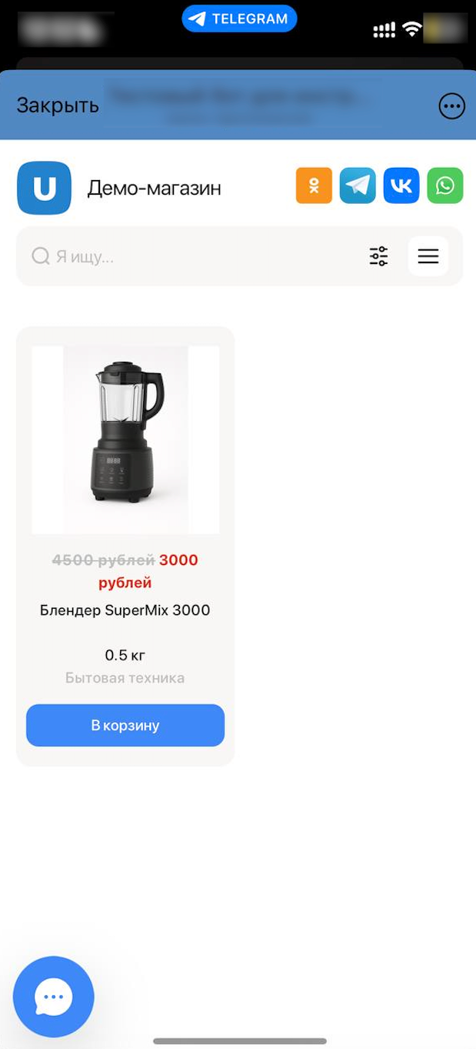Viewport: 476px width, 1049px height.
Task: Tap the magnifier search icon
Action: pyautogui.click(x=41, y=256)
